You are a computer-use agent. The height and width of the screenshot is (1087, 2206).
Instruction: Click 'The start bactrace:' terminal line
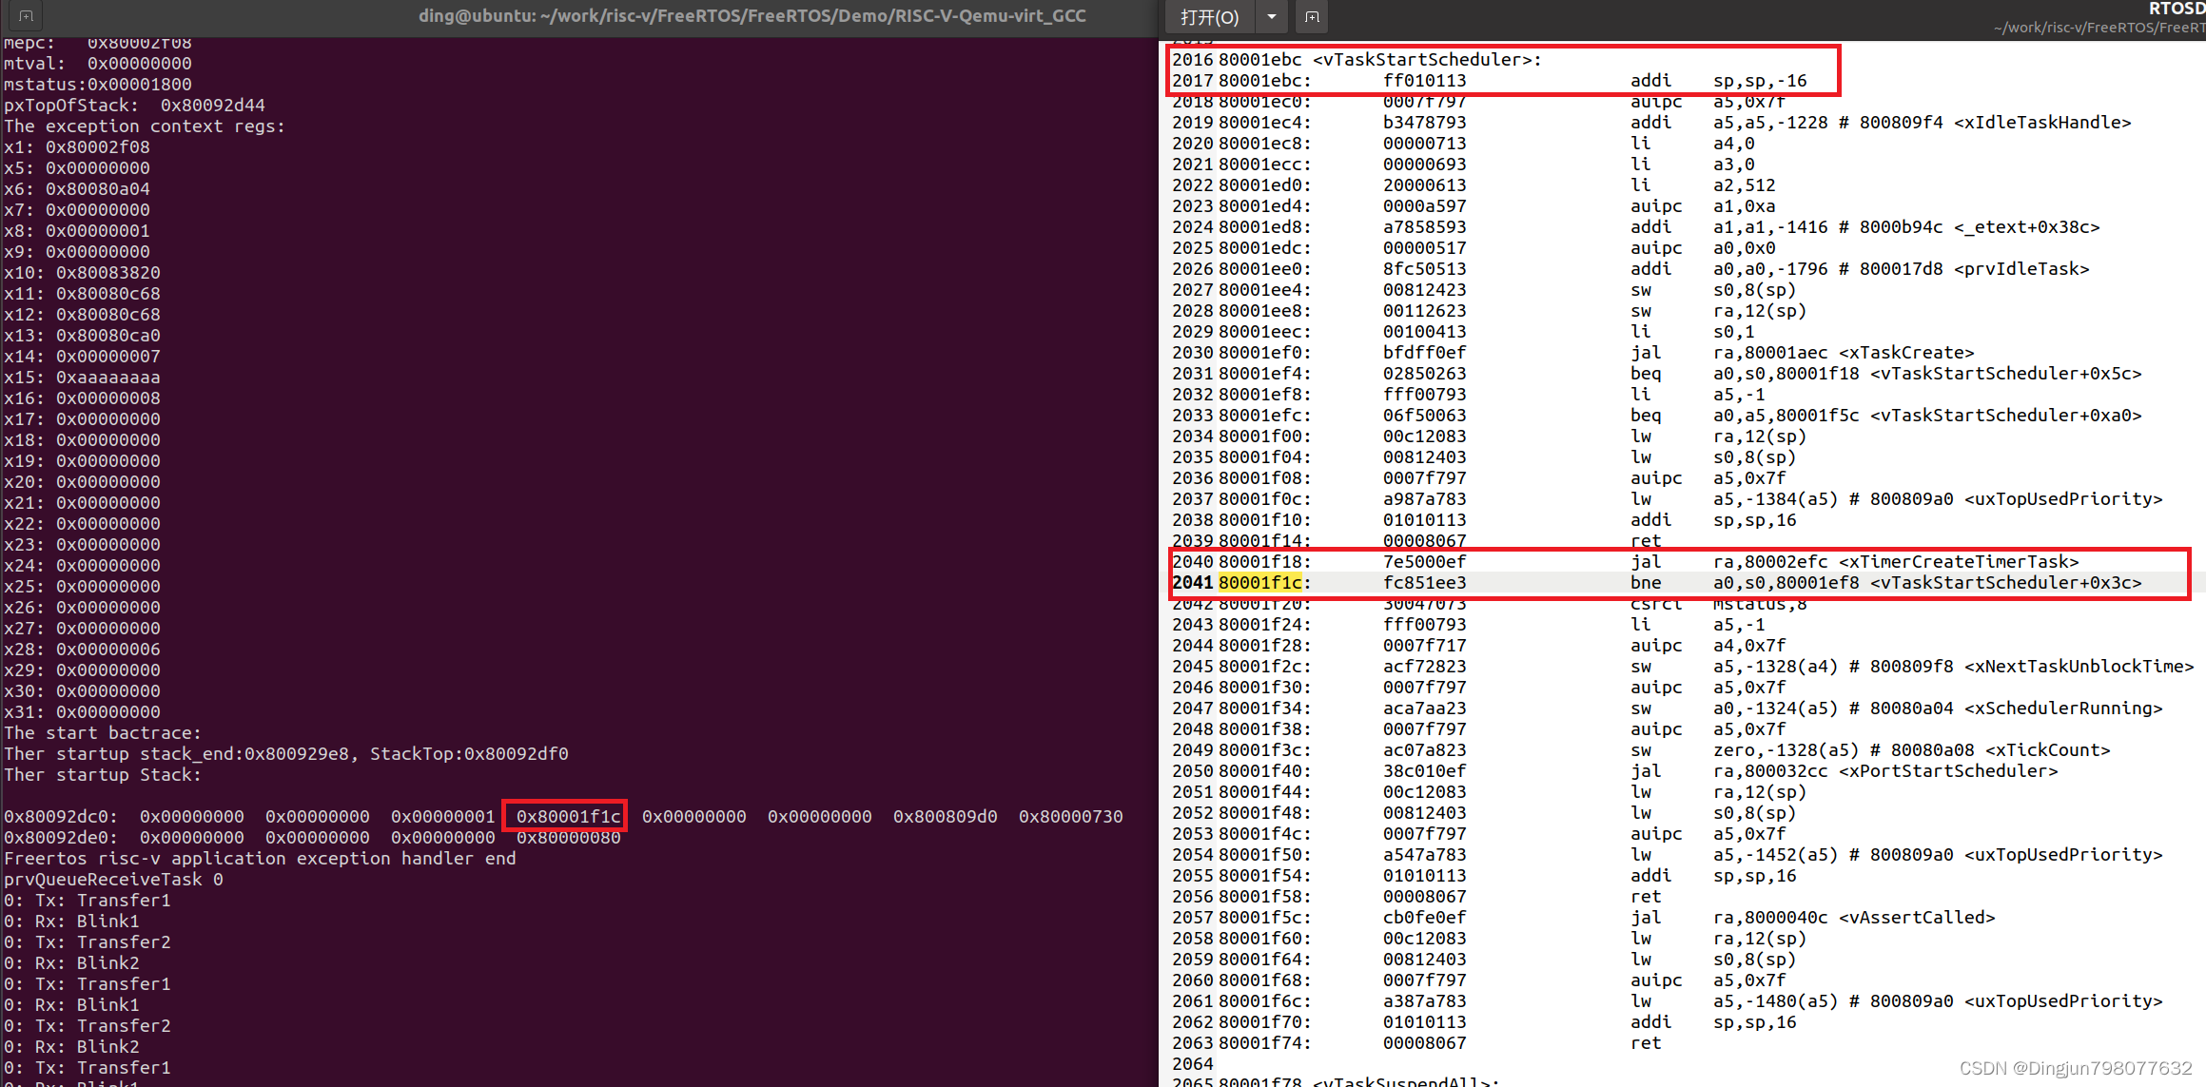point(103,732)
